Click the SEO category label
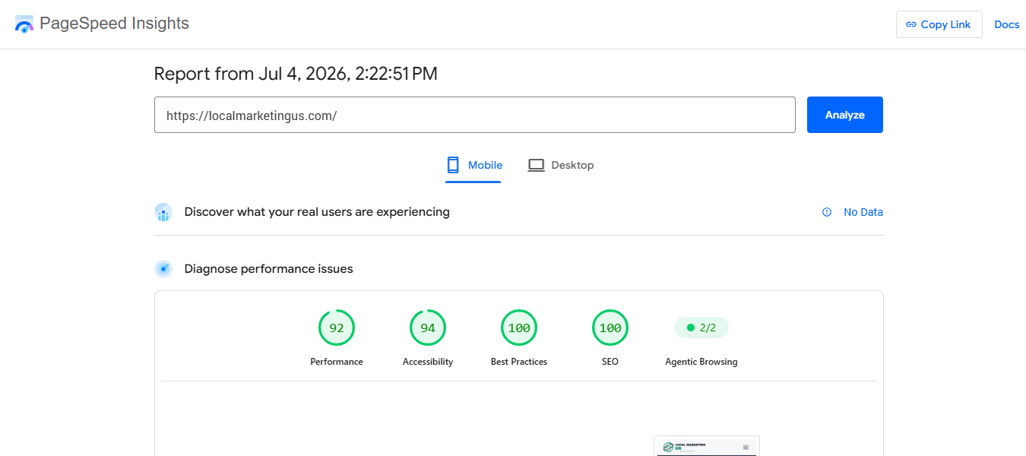 tap(610, 362)
